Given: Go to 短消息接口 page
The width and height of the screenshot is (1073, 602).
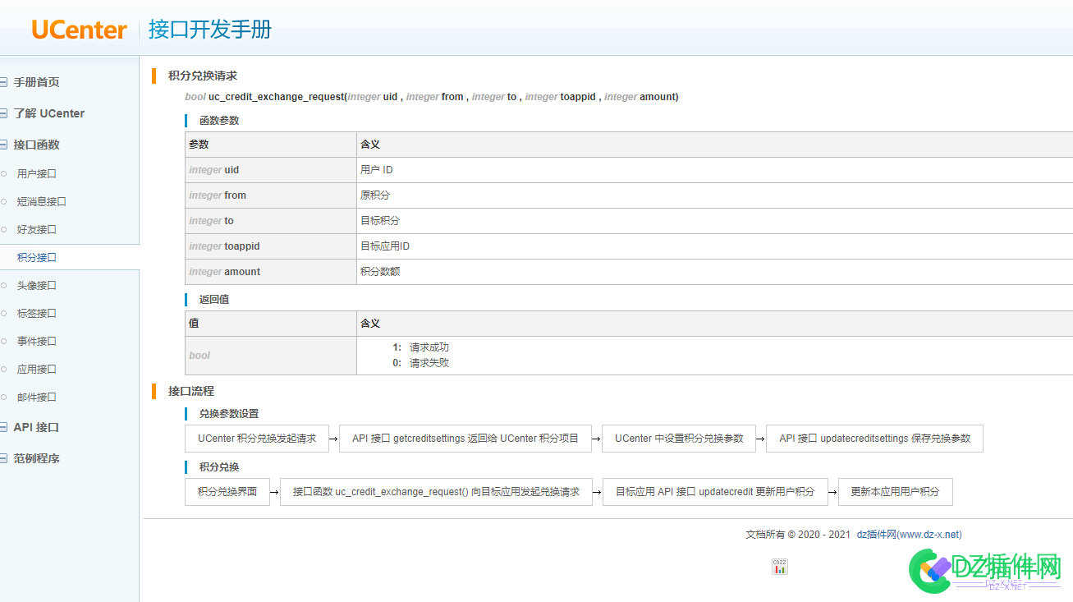Looking at the screenshot, I should (42, 202).
